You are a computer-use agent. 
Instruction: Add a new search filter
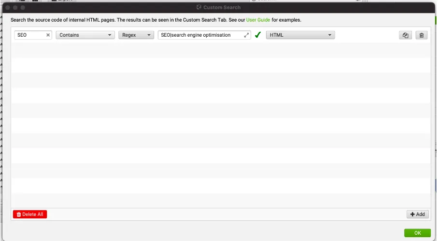[x=418, y=214]
